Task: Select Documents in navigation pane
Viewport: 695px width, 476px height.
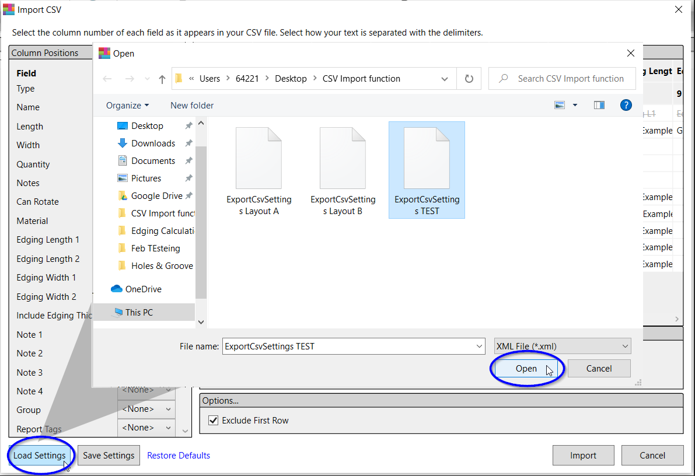Action: [153, 161]
